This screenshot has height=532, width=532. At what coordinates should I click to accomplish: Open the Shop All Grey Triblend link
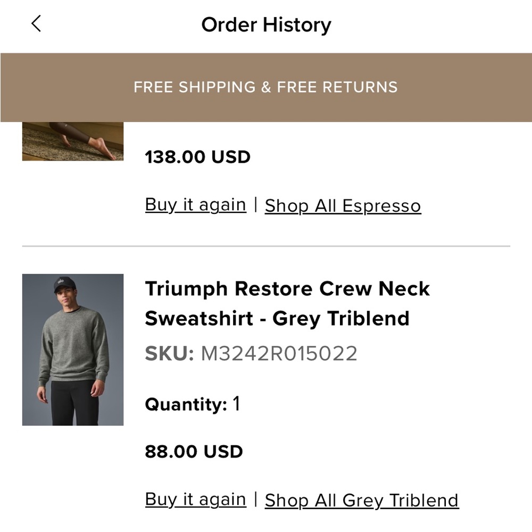pyautogui.click(x=361, y=500)
